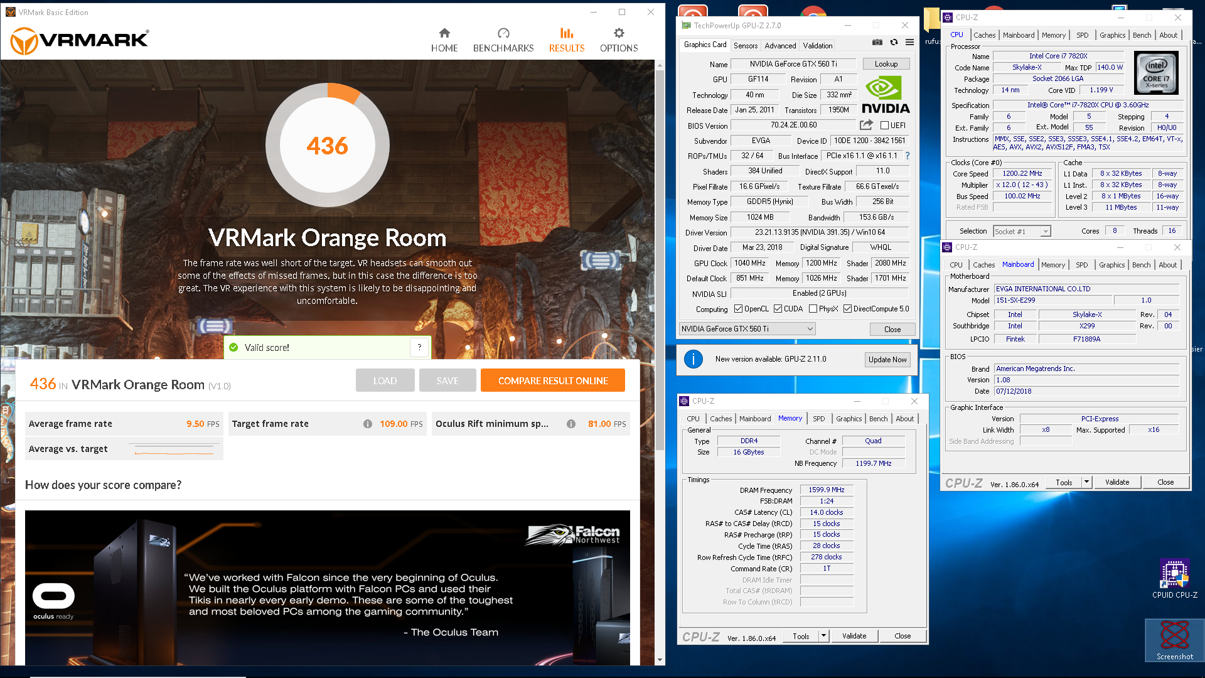This screenshot has height=678, width=1205.
Task: Click the Close button in GPU-Z
Action: pyautogui.click(x=892, y=330)
